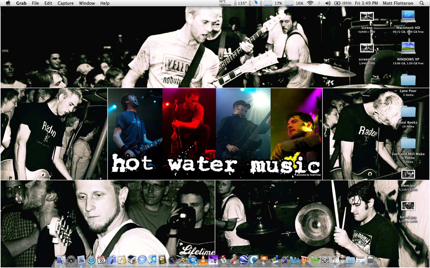The image size is (430, 268).
Task: Open Mail app in the dock
Action: coord(81,260)
